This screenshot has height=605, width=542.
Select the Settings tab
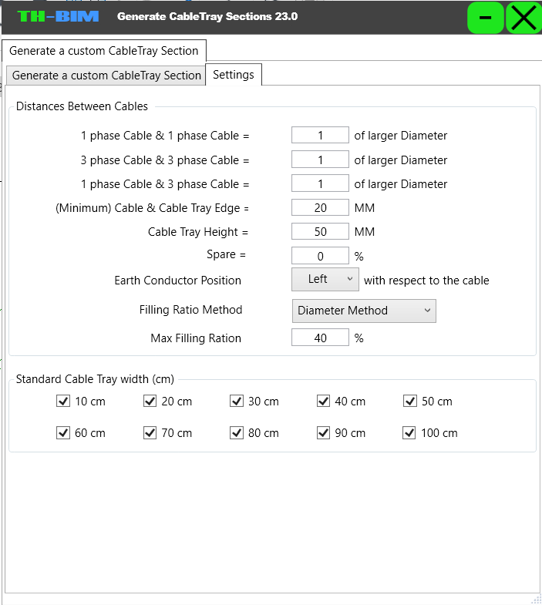point(234,75)
